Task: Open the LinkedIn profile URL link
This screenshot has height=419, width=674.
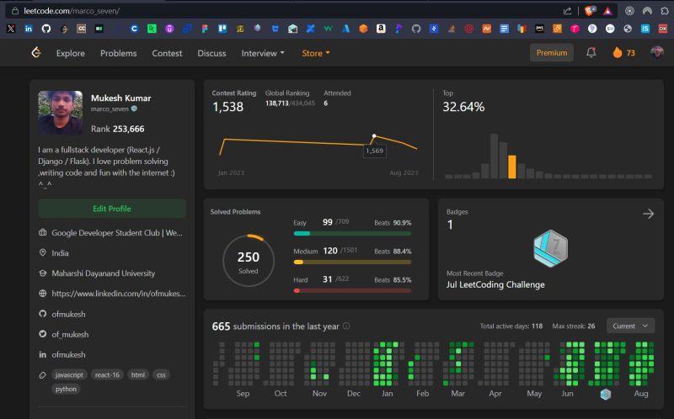Action: (x=118, y=294)
